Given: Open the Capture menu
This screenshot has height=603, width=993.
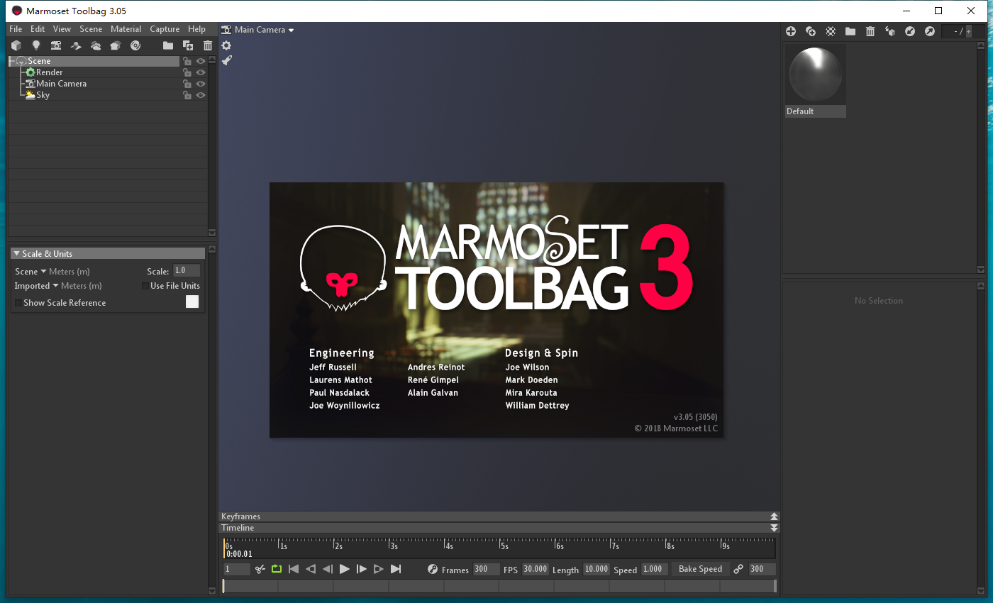Looking at the screenshot, I should tap(165, 29).
